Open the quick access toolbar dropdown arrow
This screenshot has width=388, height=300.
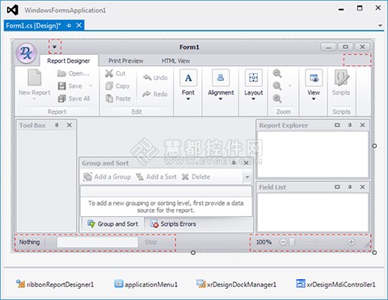tap(55, 47)
